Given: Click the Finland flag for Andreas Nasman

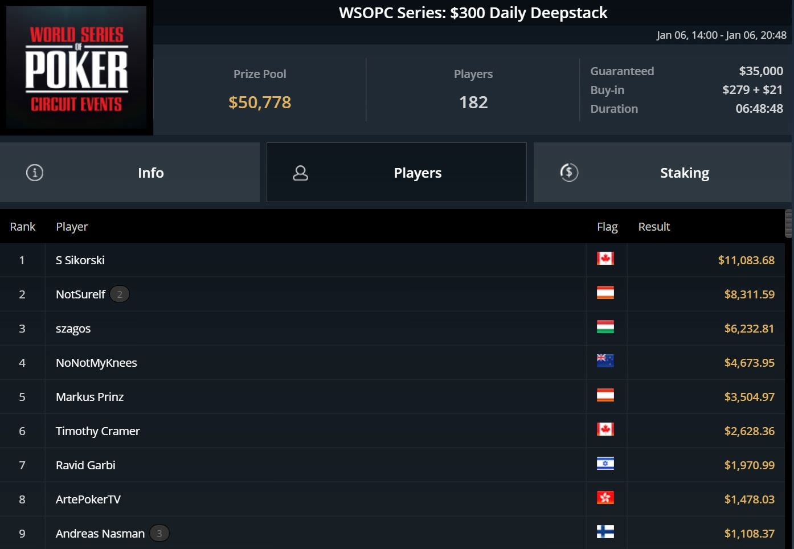Looking at the screenshot, I should tap(605, 532).
